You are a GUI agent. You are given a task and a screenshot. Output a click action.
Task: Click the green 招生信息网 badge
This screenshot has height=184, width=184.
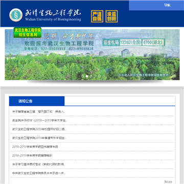[28, 33]
